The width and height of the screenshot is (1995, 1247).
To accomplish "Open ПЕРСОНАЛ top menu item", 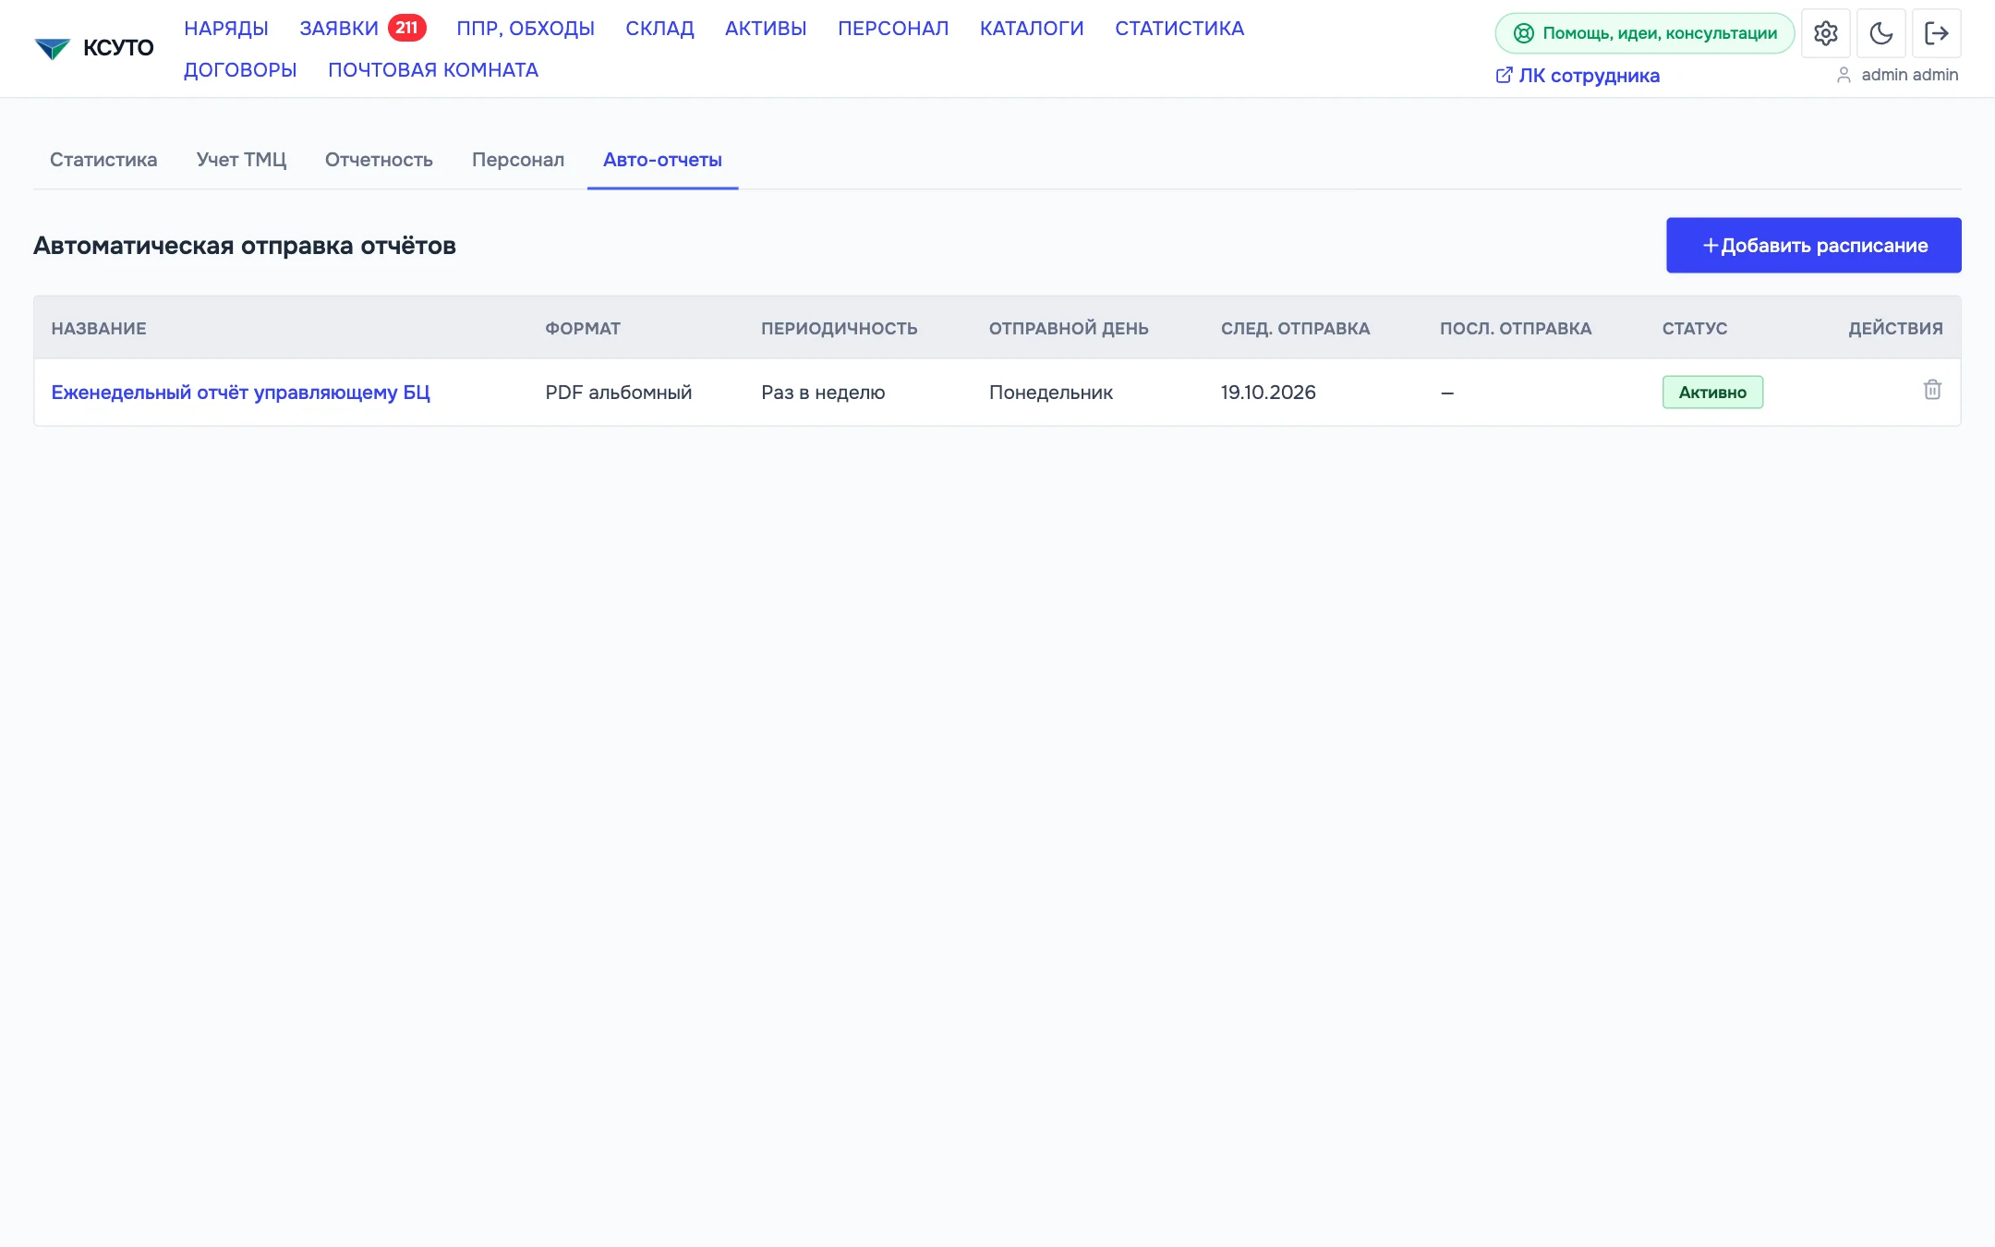I will point(893,29).
